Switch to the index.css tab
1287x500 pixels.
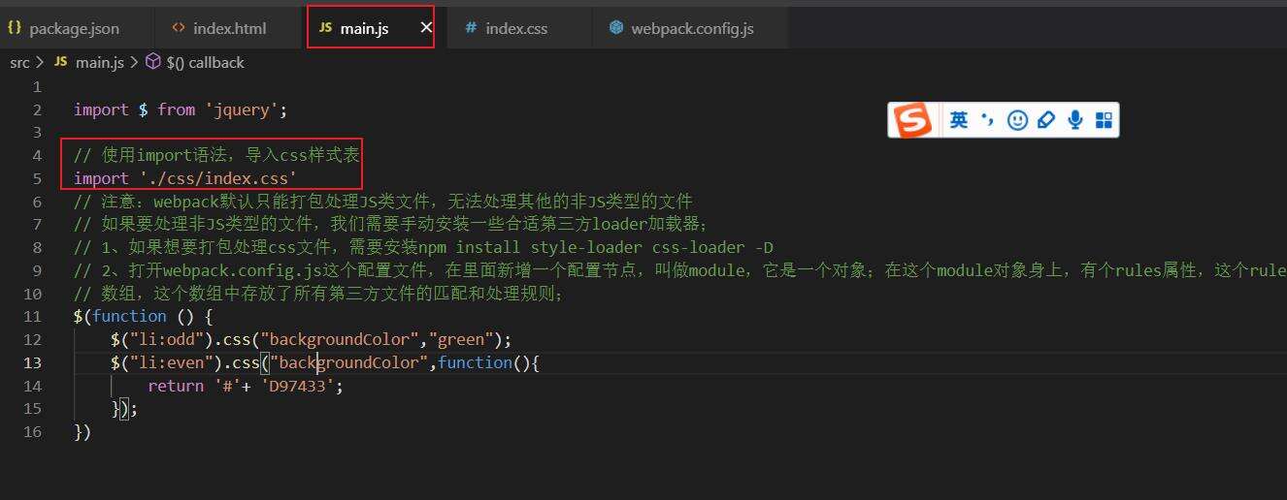pyautogui.click(x=516, y=28)
